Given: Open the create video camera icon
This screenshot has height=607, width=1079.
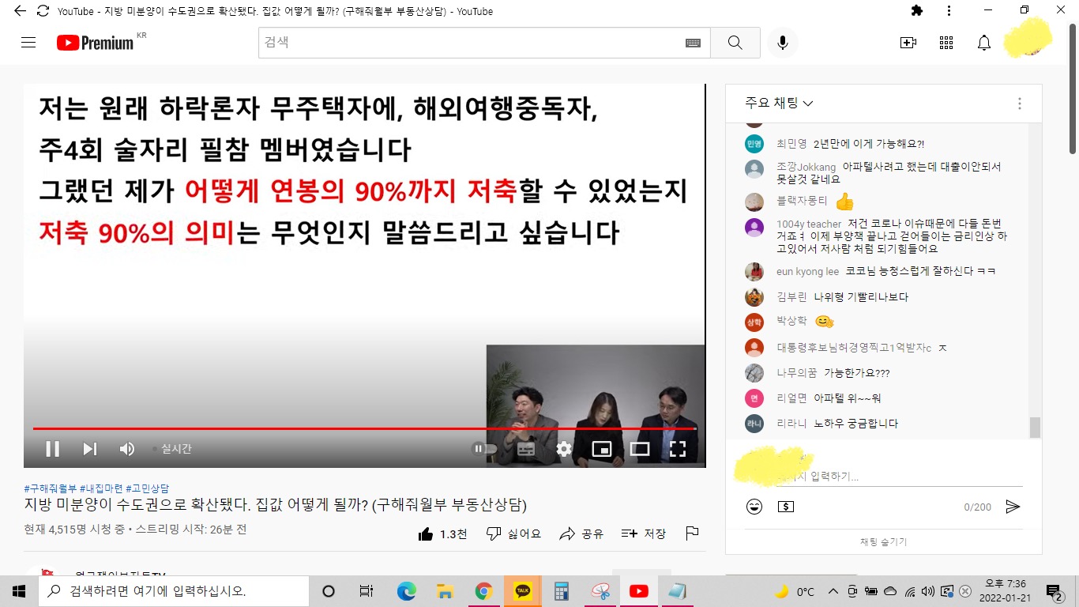Looking at the screenshot, I should click(908, 43).
